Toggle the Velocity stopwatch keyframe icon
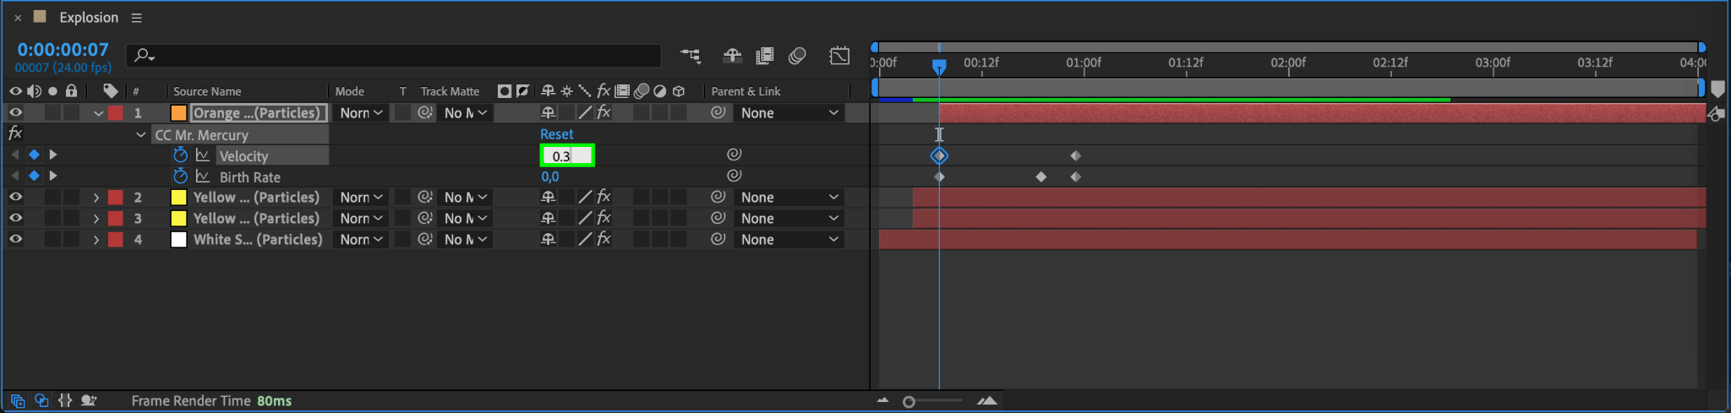 [180, 155]
